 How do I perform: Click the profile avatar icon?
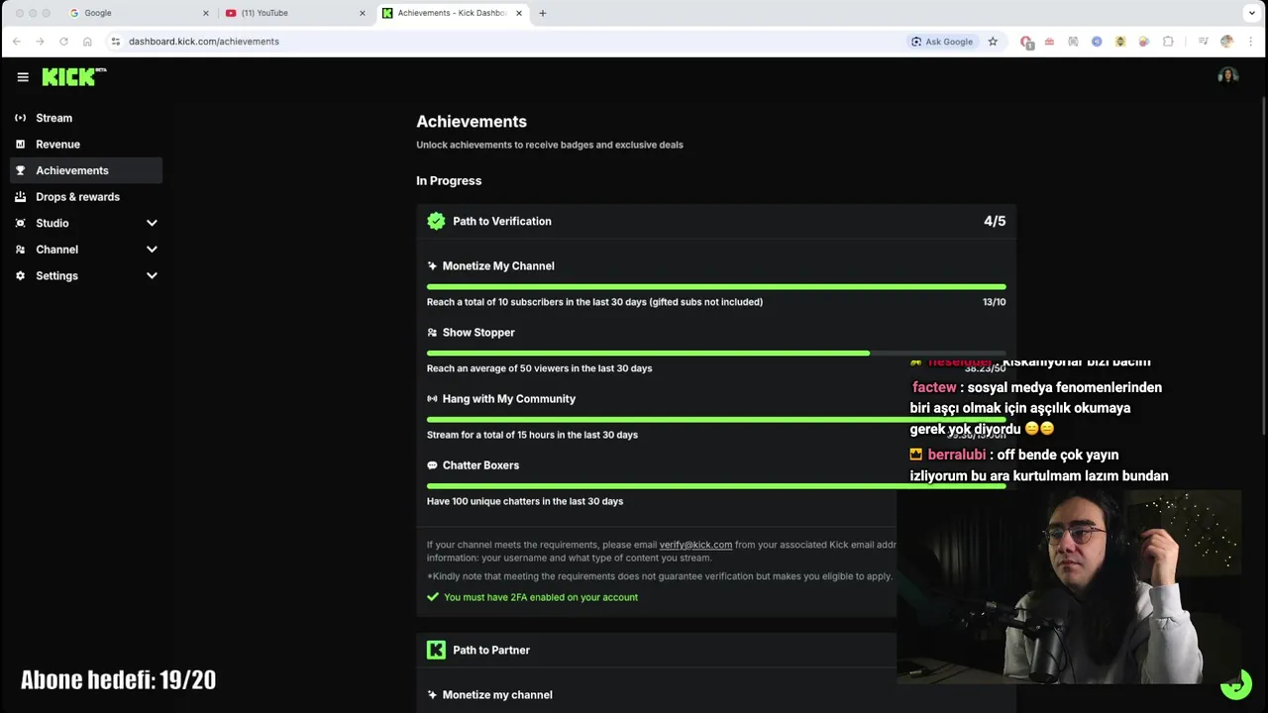pos(1227,77)
